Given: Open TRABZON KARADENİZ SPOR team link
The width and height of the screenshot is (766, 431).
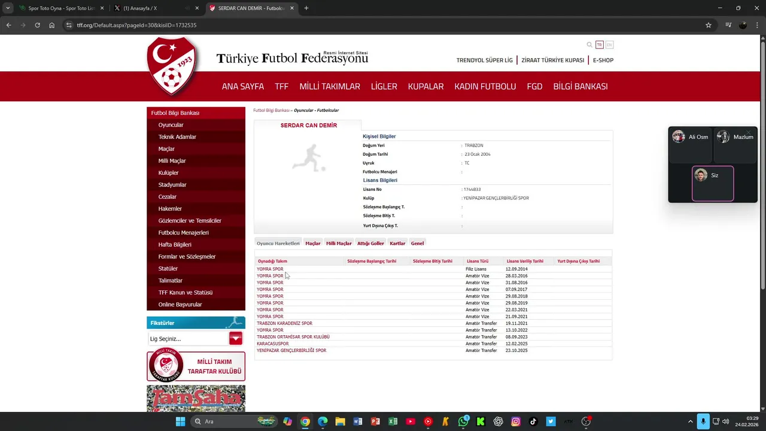Looking at the screenshot, I should pos(284,323).
